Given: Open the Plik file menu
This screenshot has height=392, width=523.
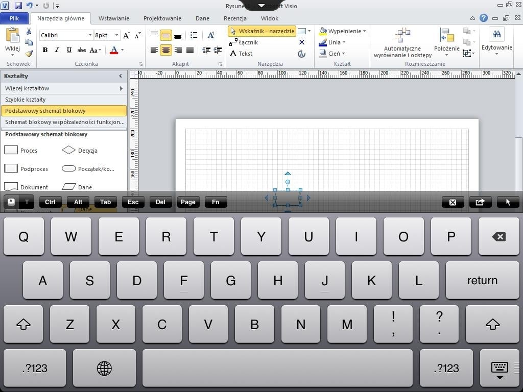Looking at the screenshot, I should tap(14, 18).
